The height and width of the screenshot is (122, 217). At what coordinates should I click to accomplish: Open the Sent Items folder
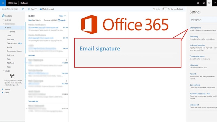11,39
